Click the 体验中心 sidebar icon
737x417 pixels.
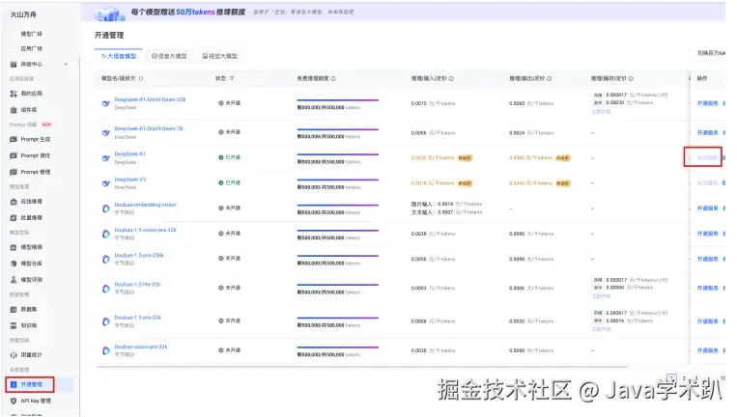[14, 65]
